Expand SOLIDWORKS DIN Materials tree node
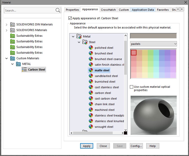 tap(6, 25)
